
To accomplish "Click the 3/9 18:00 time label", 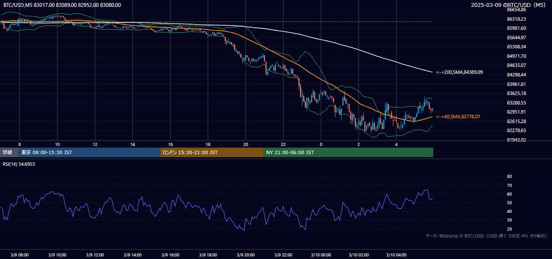I will pyautogui.click(x=208, y=255).
